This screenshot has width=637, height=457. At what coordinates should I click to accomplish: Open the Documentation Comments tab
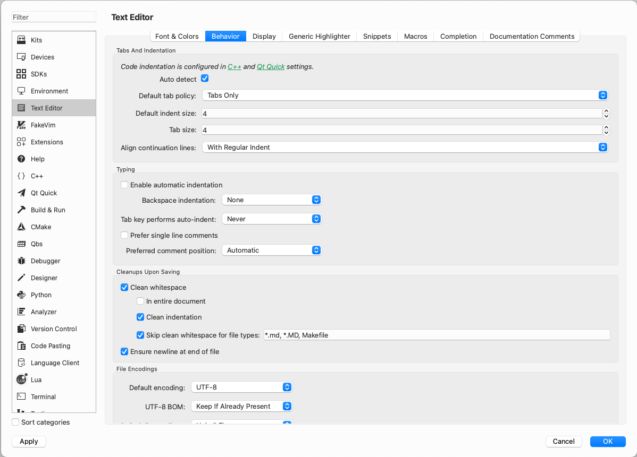pyautogui.click(x=532, y=37)
